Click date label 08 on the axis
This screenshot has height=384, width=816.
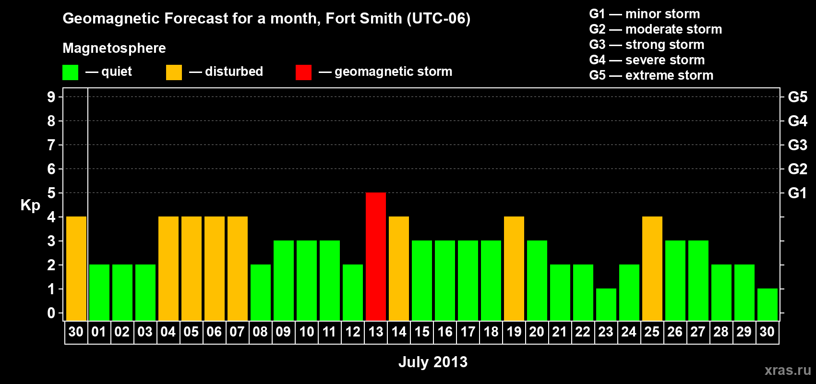(260, 332)
